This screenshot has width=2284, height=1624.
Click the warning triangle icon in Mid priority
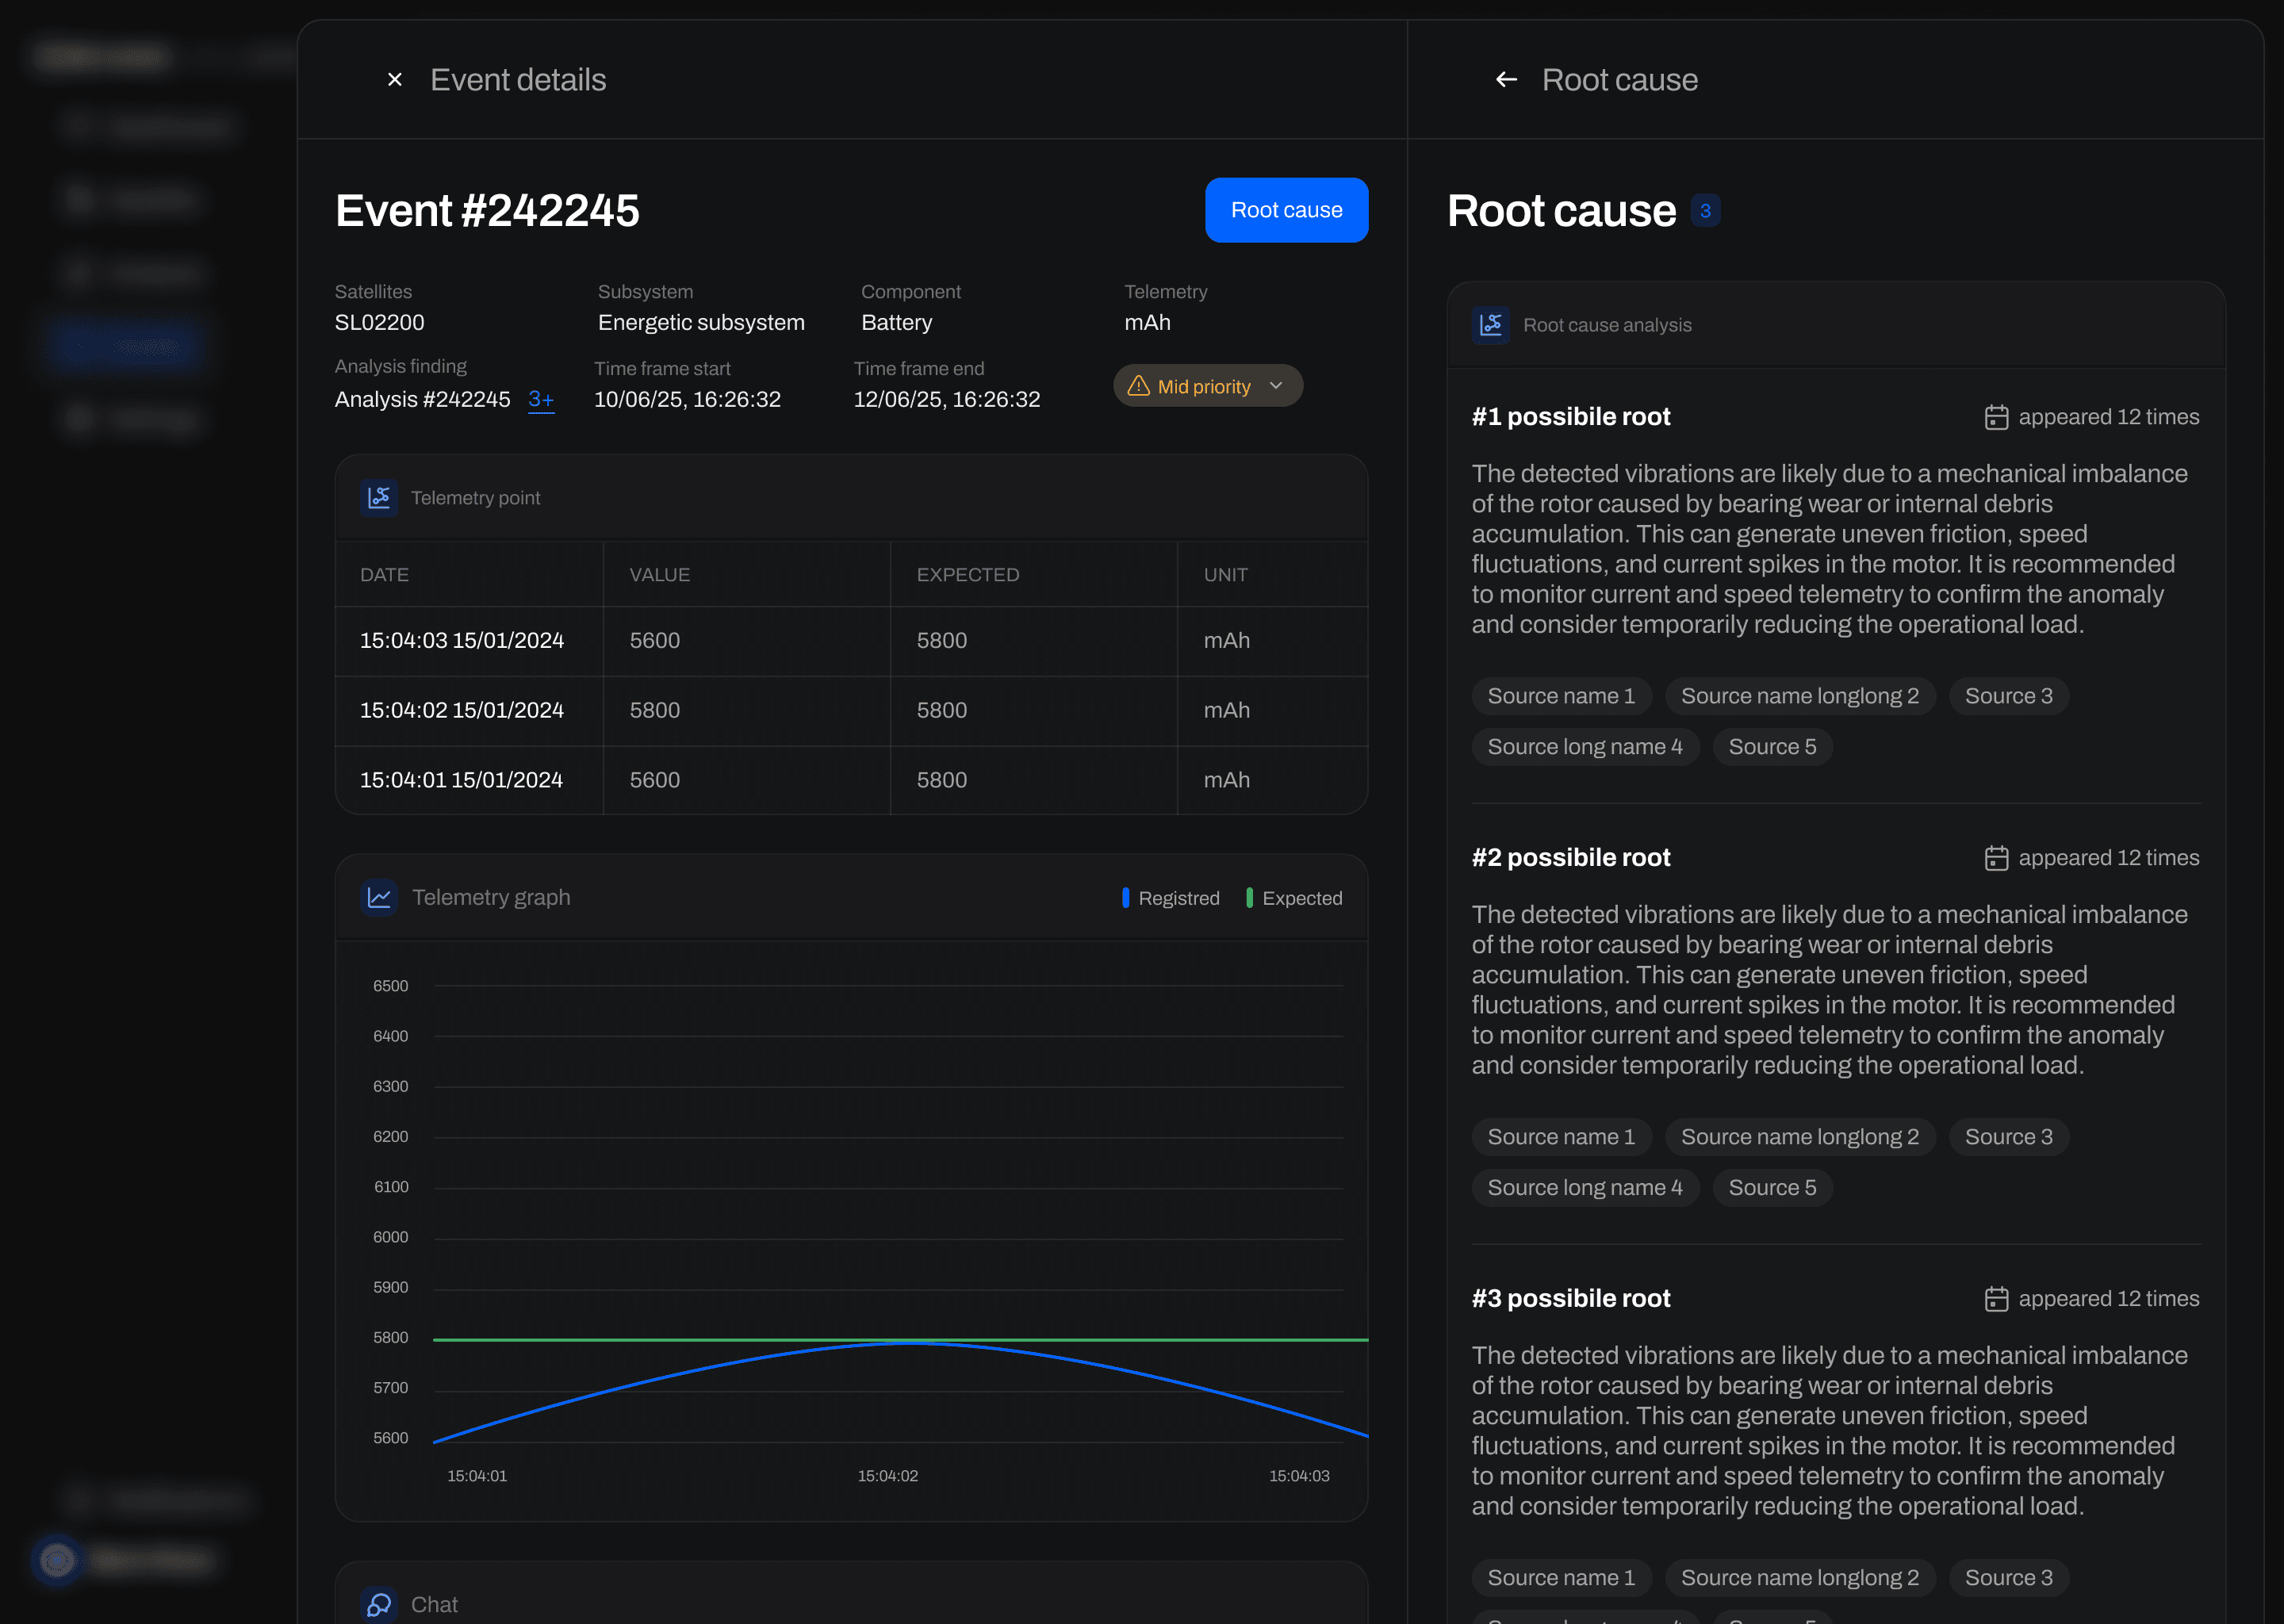pyautogui.click(x=1138, y=386)
